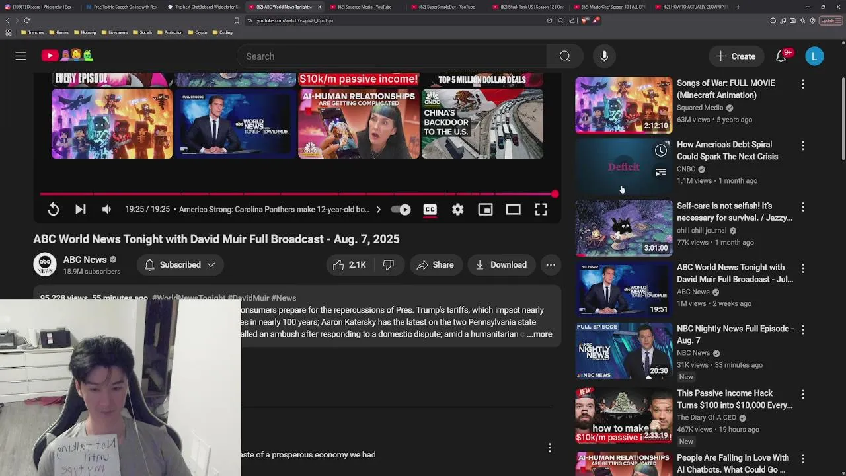Switch to MasterChef Season 10 tab

(x=609, y=7)
